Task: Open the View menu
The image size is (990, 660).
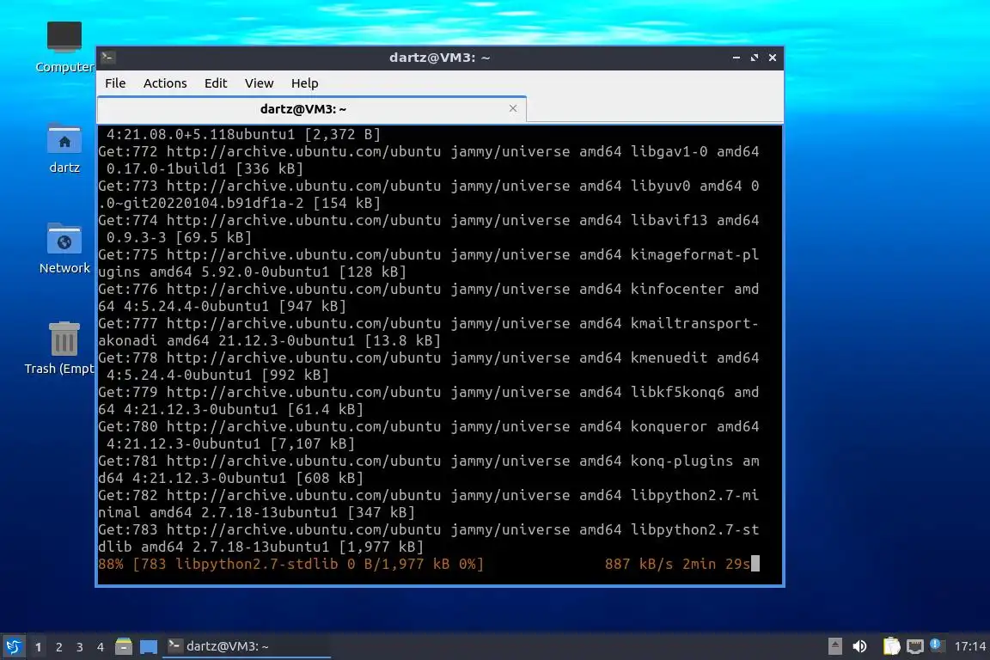Action: pyautogui.click(x=259, y=83)
